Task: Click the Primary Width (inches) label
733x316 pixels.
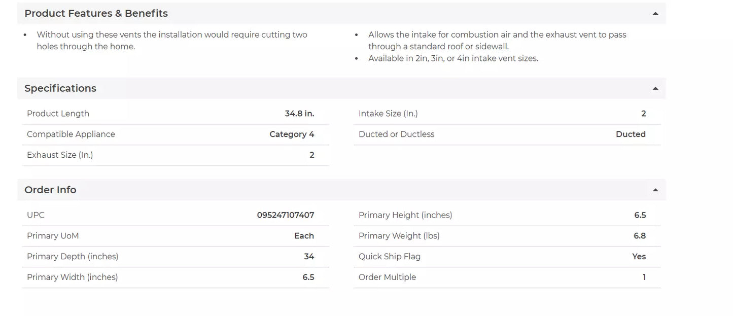Action: (x=72, y=277)
